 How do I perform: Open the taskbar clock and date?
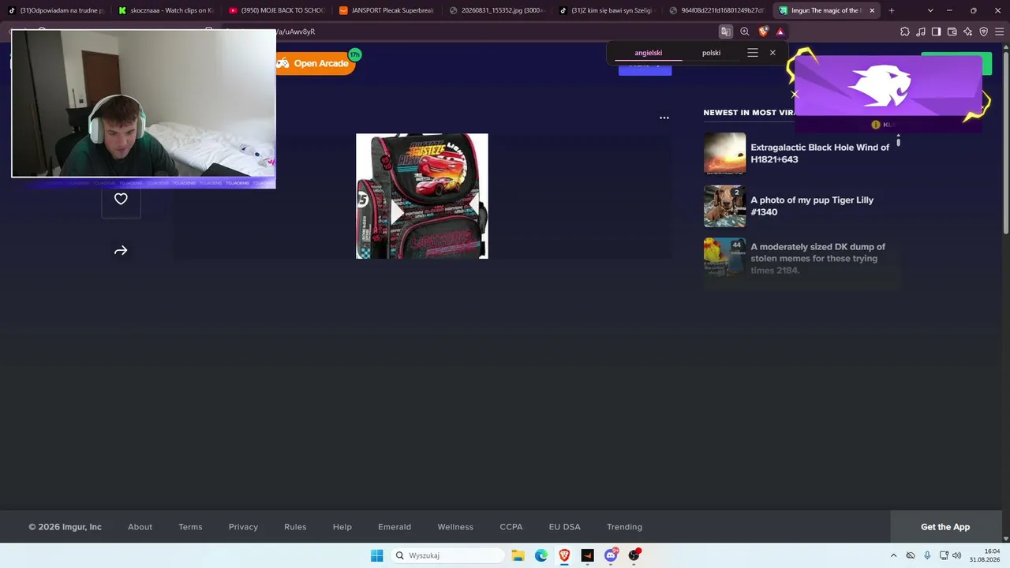tap(985, 555)
